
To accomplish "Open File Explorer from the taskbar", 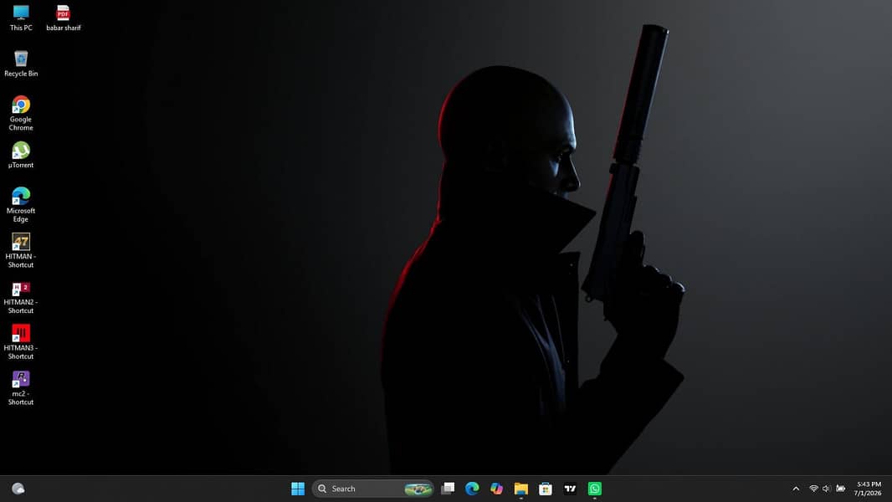I will (521, 489).
